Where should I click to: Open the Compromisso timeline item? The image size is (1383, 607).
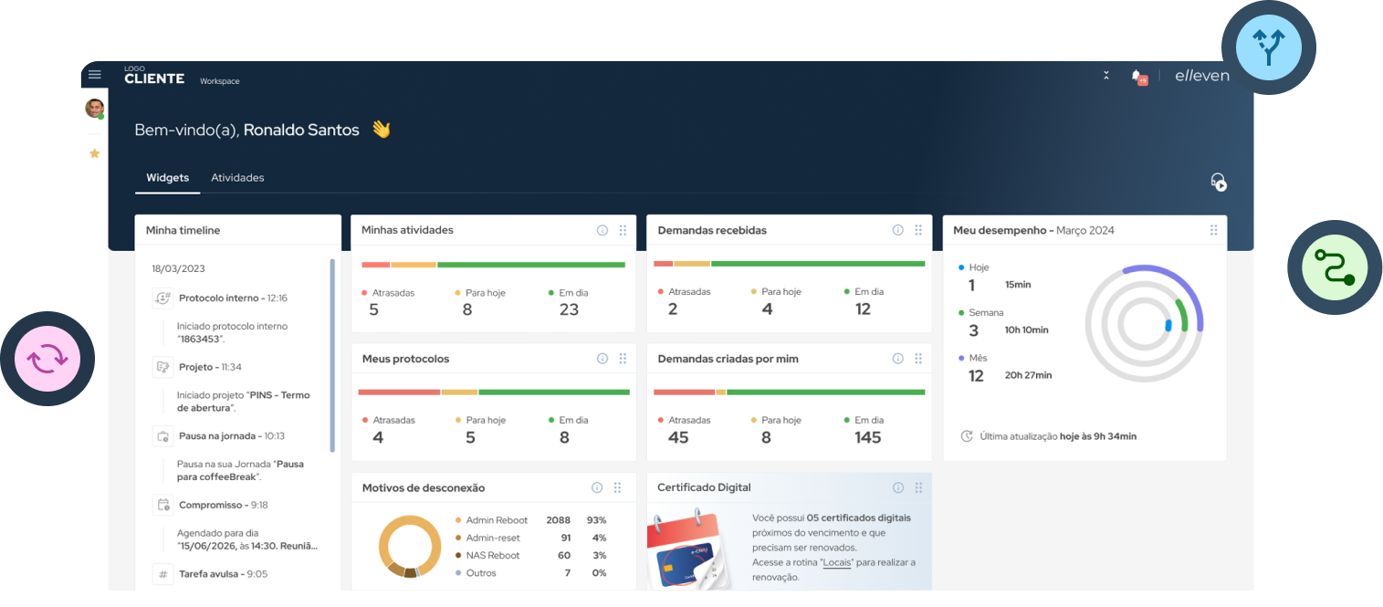pos(223,505)
